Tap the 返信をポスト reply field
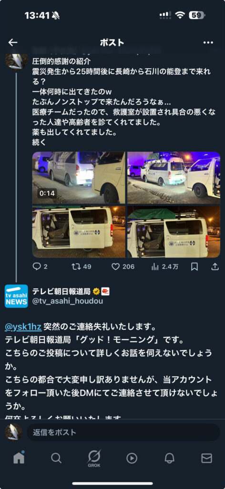This screenshot has height=489, width=225. [x=123, y=432]
